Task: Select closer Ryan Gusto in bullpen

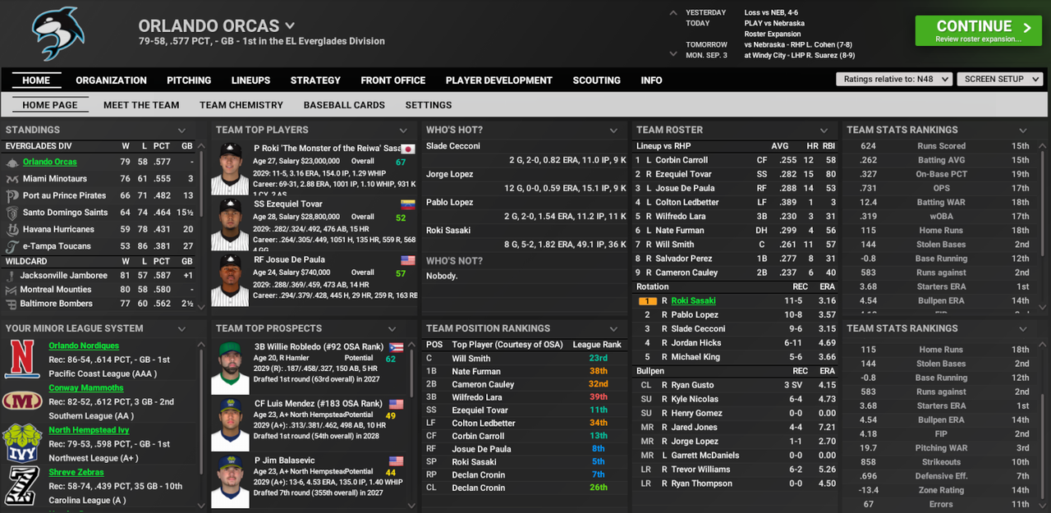Action: coord(692,385)
